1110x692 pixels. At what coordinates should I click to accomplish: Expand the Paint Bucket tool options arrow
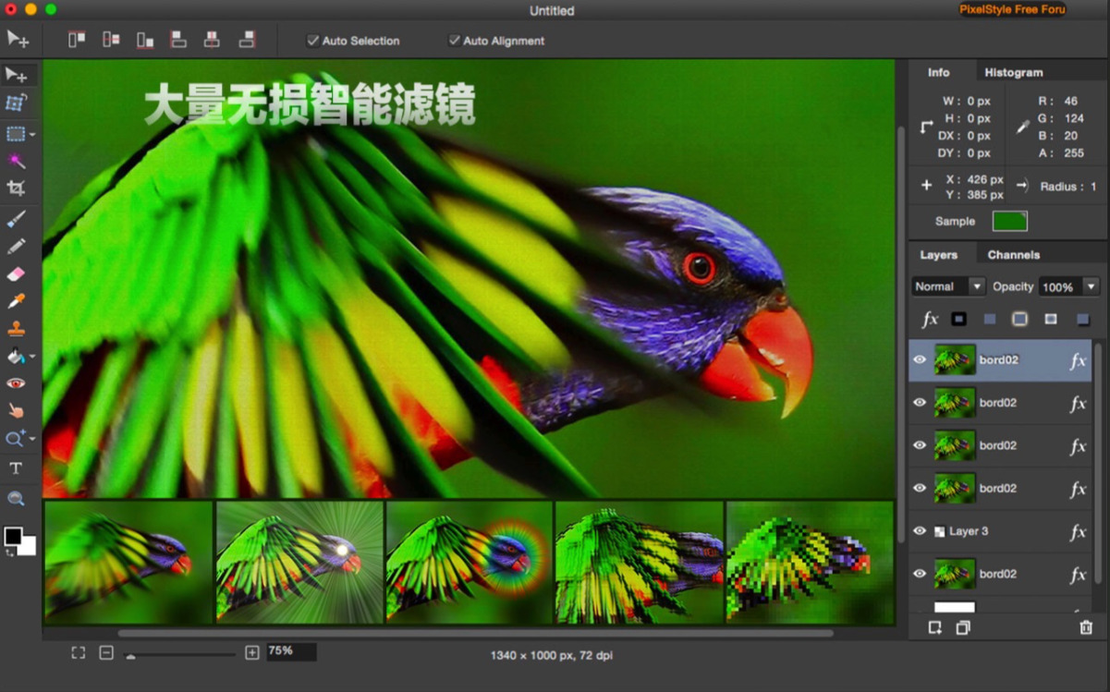(x=32, y=357)
